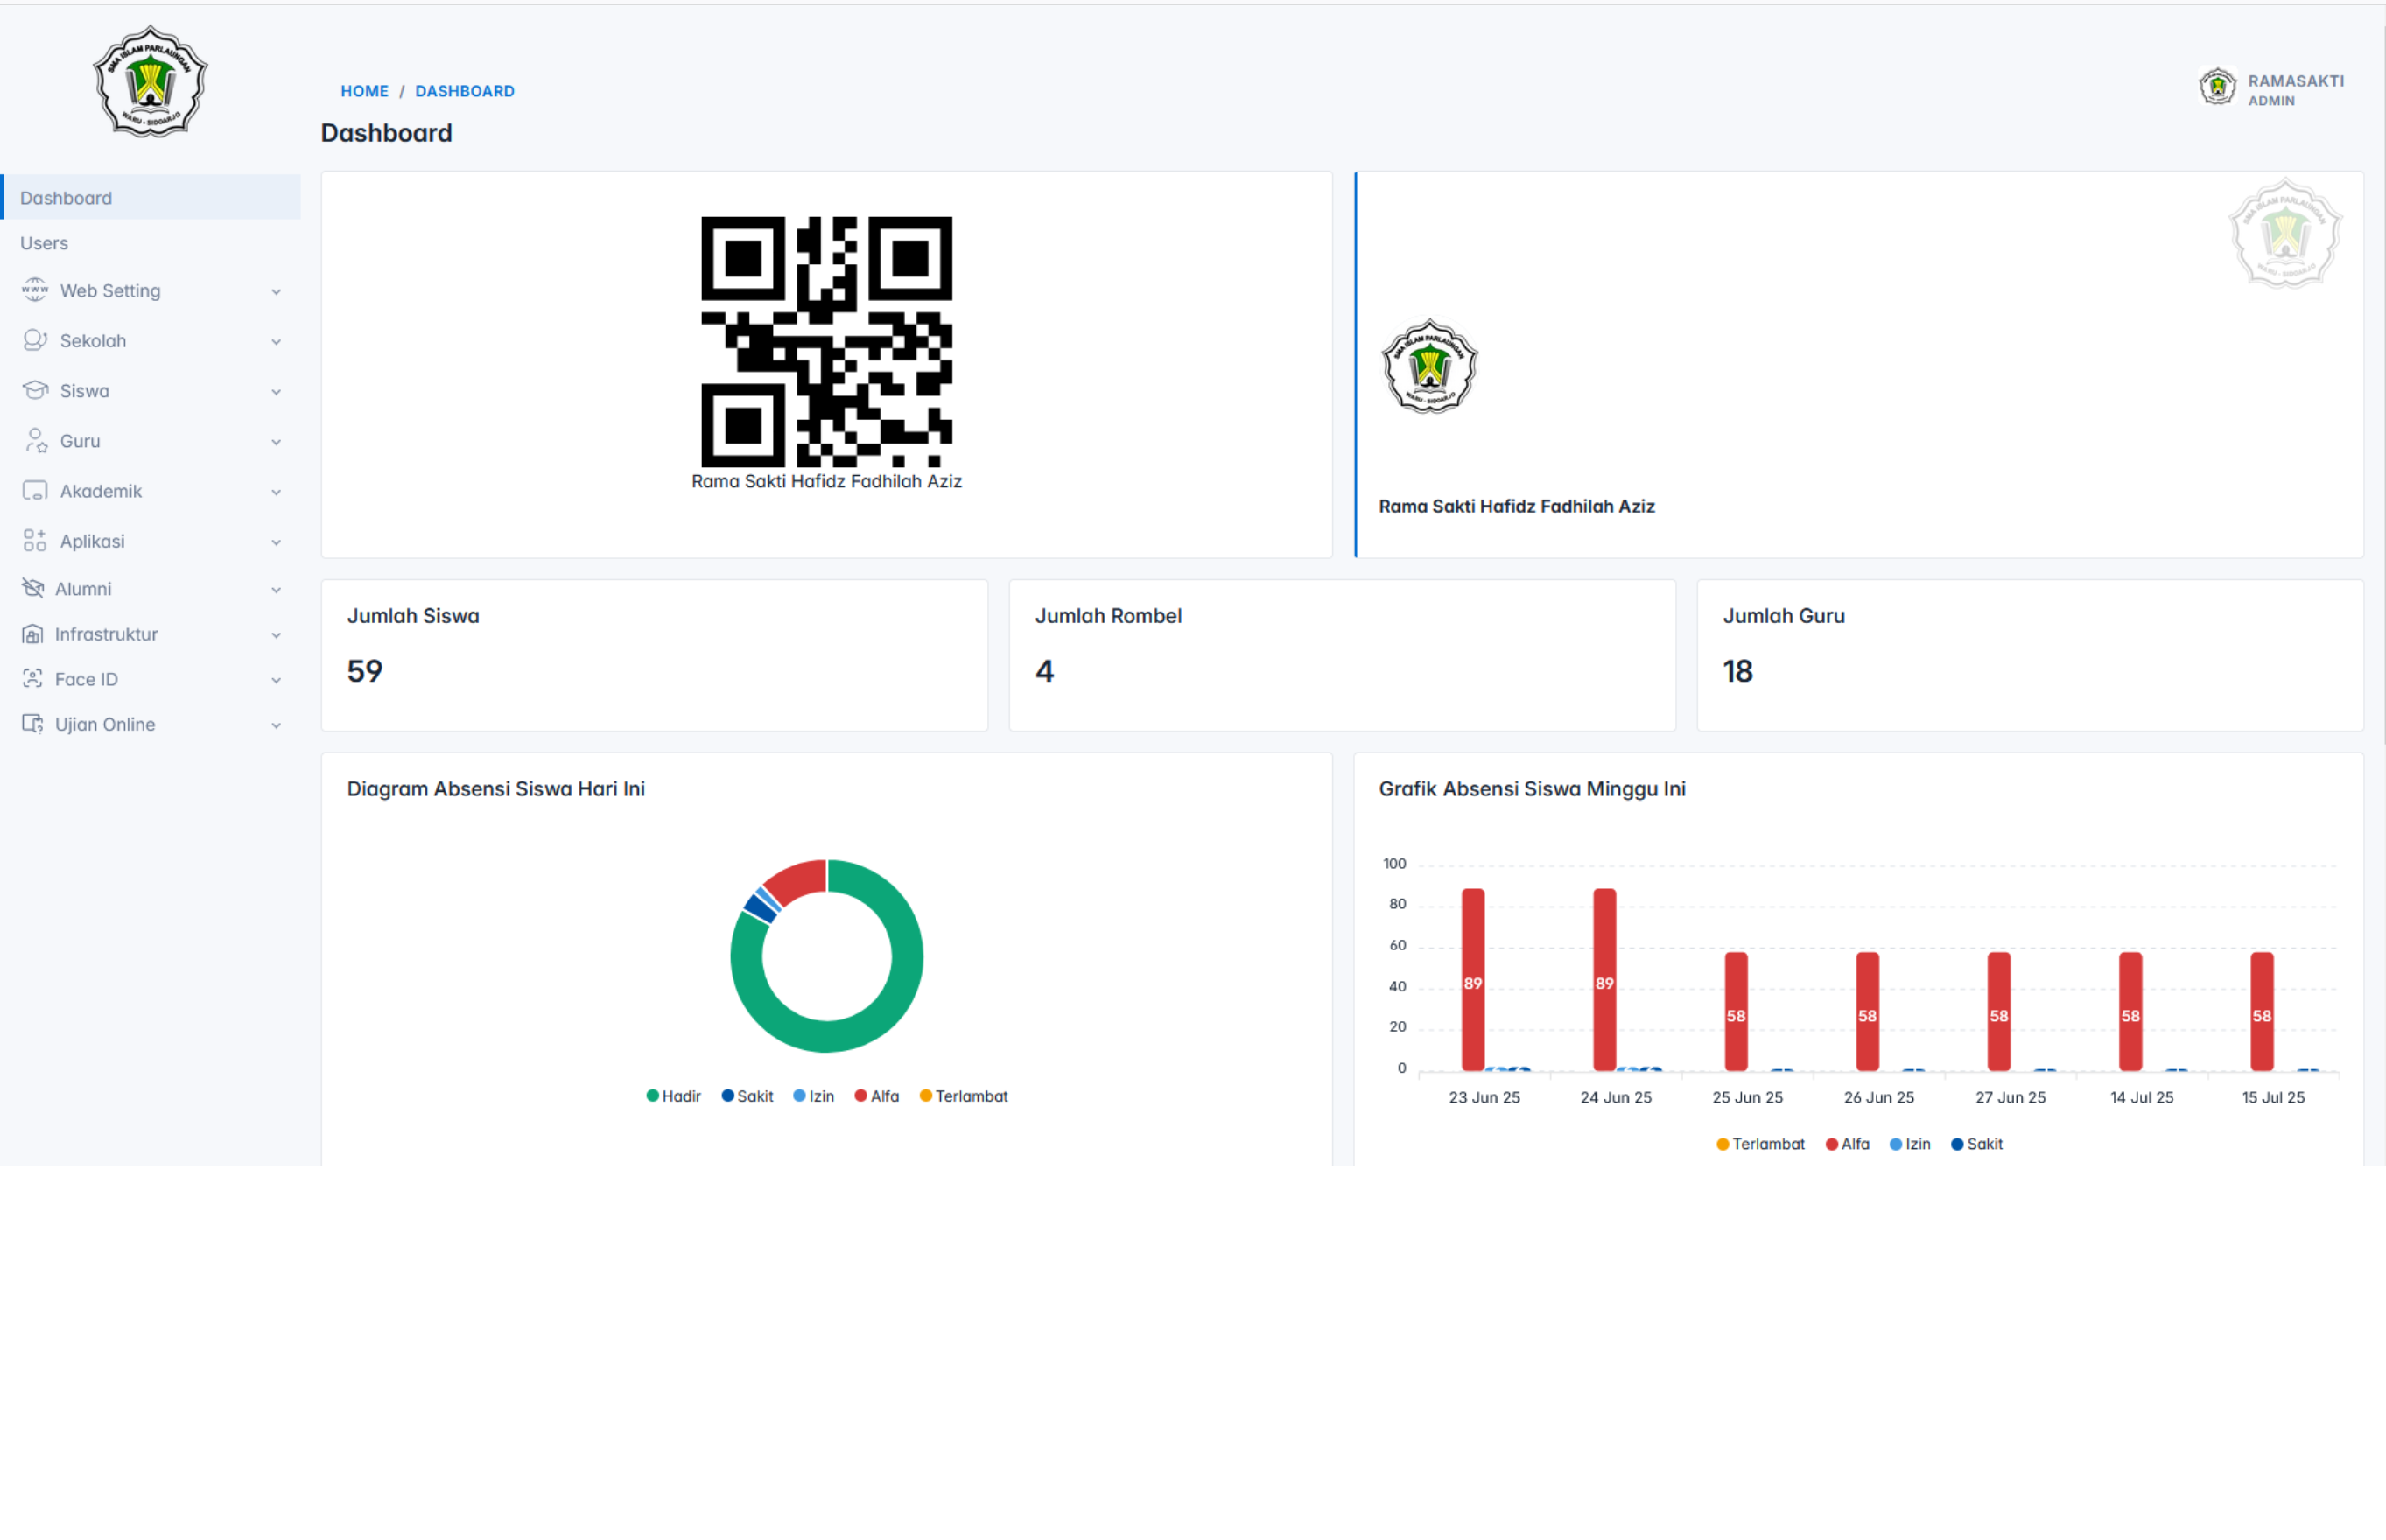The image size is (2386, 1540).
Task: Click the user avatar beside RAMASAKTI
Action: click(2217, 87)
